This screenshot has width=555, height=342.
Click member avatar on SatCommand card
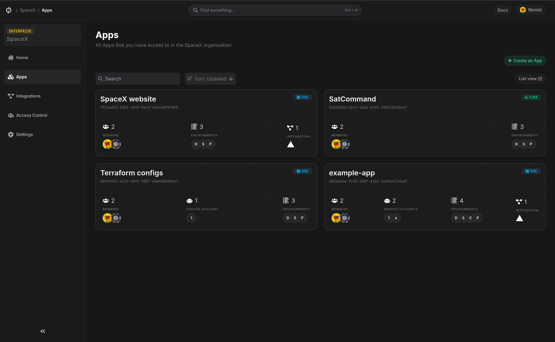click(336, 144)
